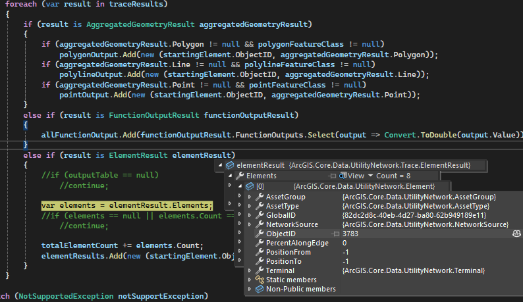Click the PositionTo value -1
Screen dimensions: 523x302
346,261
